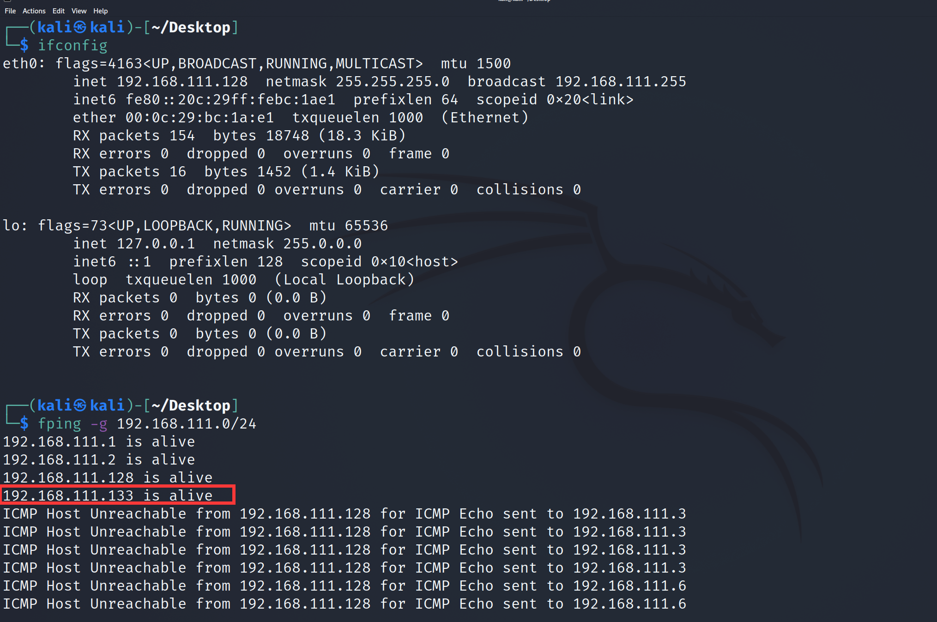Click the last ICMP Host Unreachable line
This screenshot has height=622, width=937.
tap(345, 604)
